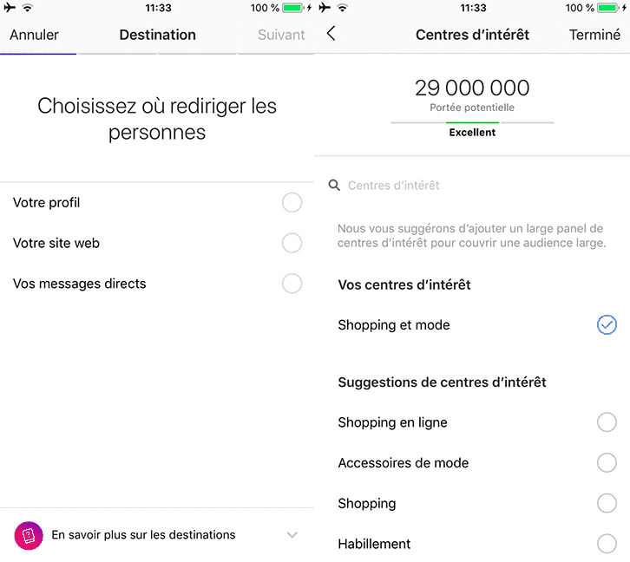Image resolution: width=630 pixels, height=562 pixels.
Task: Tap the search magnifier icon
Action: (x=334, y=186)
